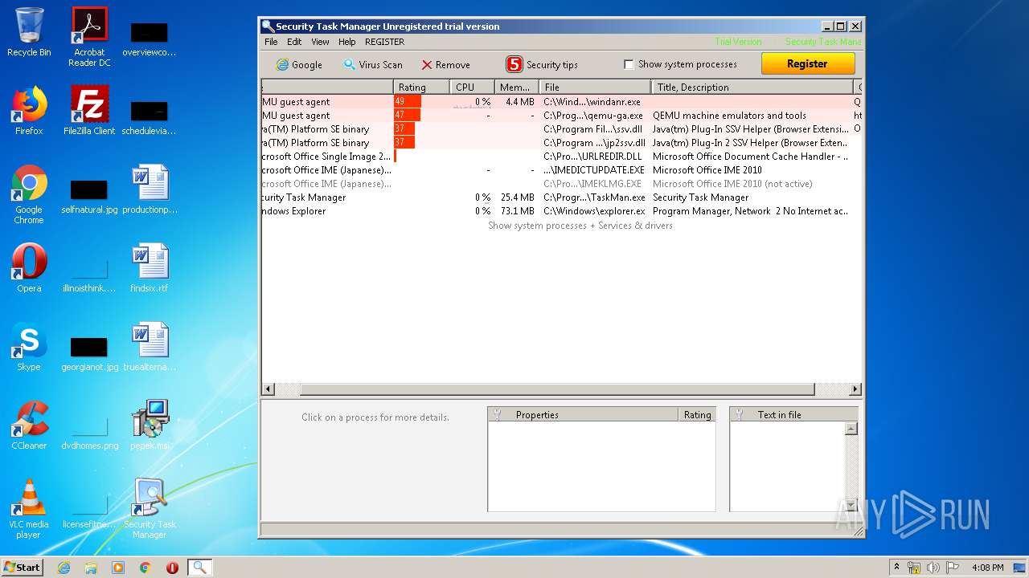Open Chrome taskbar icon
The width and height of the screenshot is (1029, 578).
pos(145,568)
